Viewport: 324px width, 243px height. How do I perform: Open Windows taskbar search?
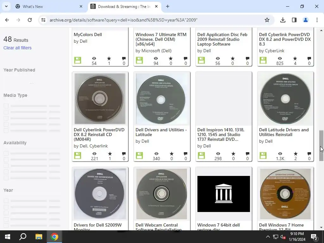point(23,237)
